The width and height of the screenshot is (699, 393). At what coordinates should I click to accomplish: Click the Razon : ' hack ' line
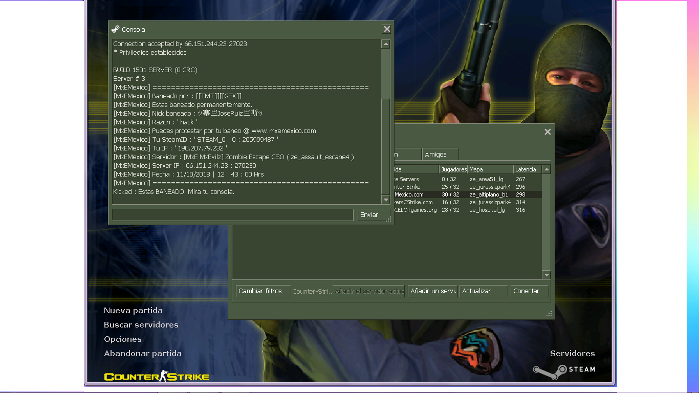[156, 122]
